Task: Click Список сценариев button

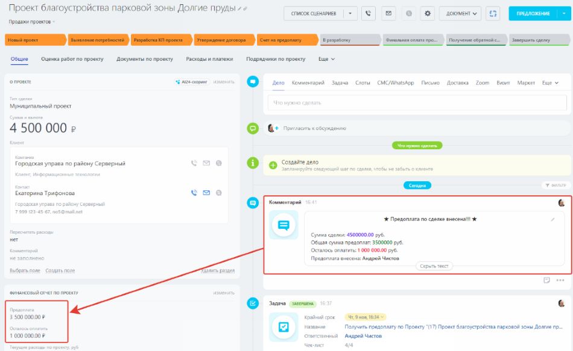Action: 314,13
